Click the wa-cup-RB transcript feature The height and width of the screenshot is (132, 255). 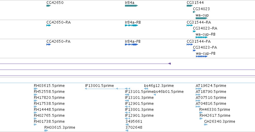(201, 37)
